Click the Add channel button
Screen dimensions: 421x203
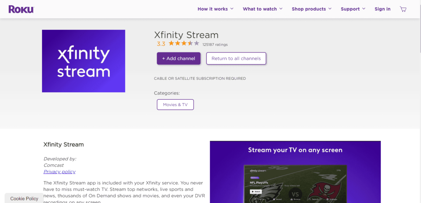[x=179, y=58]
